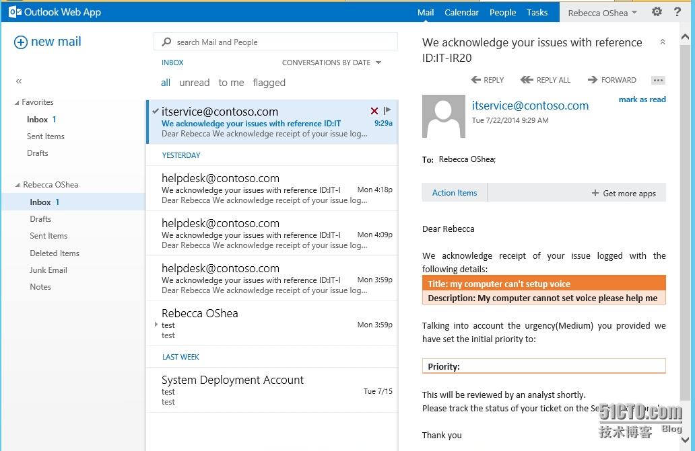Open the settings gear menu
The image size is (695, 451).
(x=657, y=12)
